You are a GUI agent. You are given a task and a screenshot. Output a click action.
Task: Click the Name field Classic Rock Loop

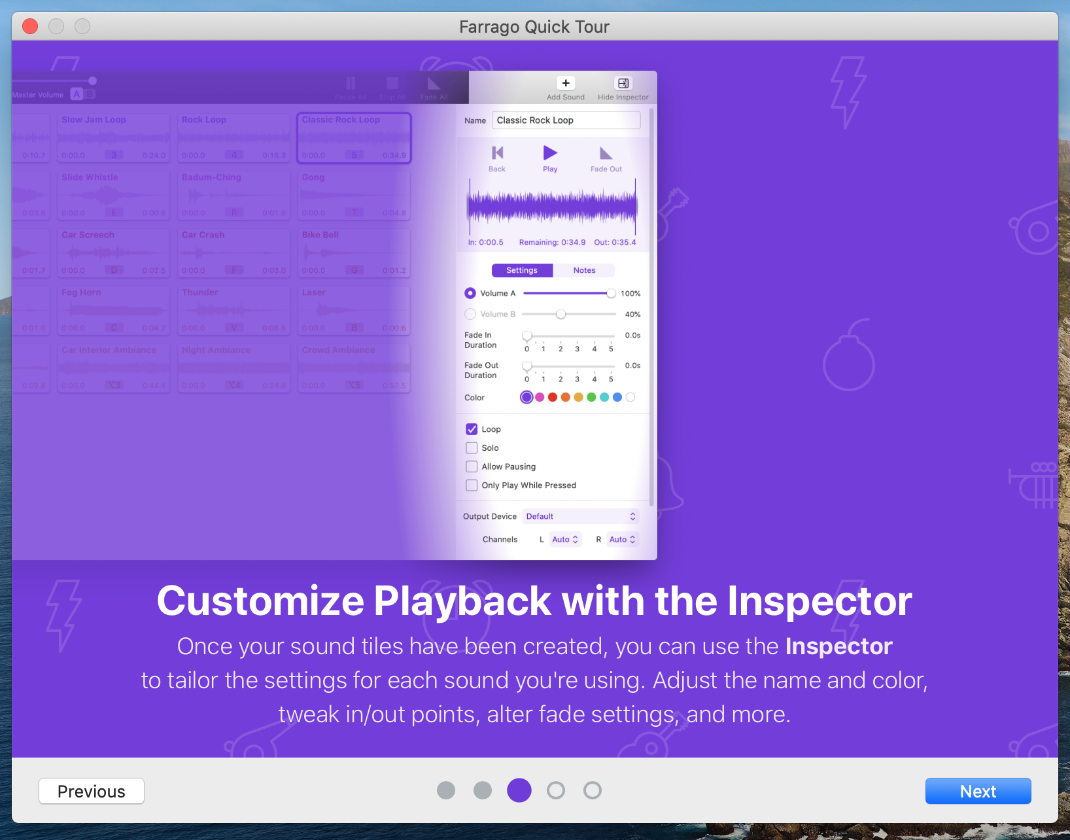click(566, 120)
